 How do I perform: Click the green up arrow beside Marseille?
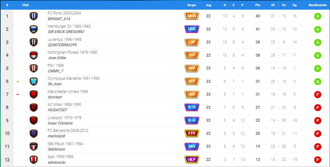[x=18, y=81]
